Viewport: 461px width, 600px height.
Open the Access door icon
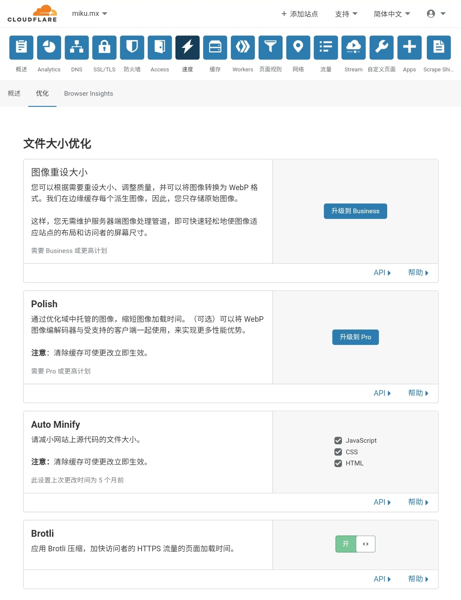160,47
